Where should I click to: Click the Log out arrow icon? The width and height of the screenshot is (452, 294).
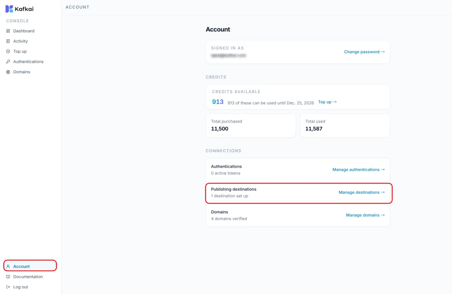point(8,287)
